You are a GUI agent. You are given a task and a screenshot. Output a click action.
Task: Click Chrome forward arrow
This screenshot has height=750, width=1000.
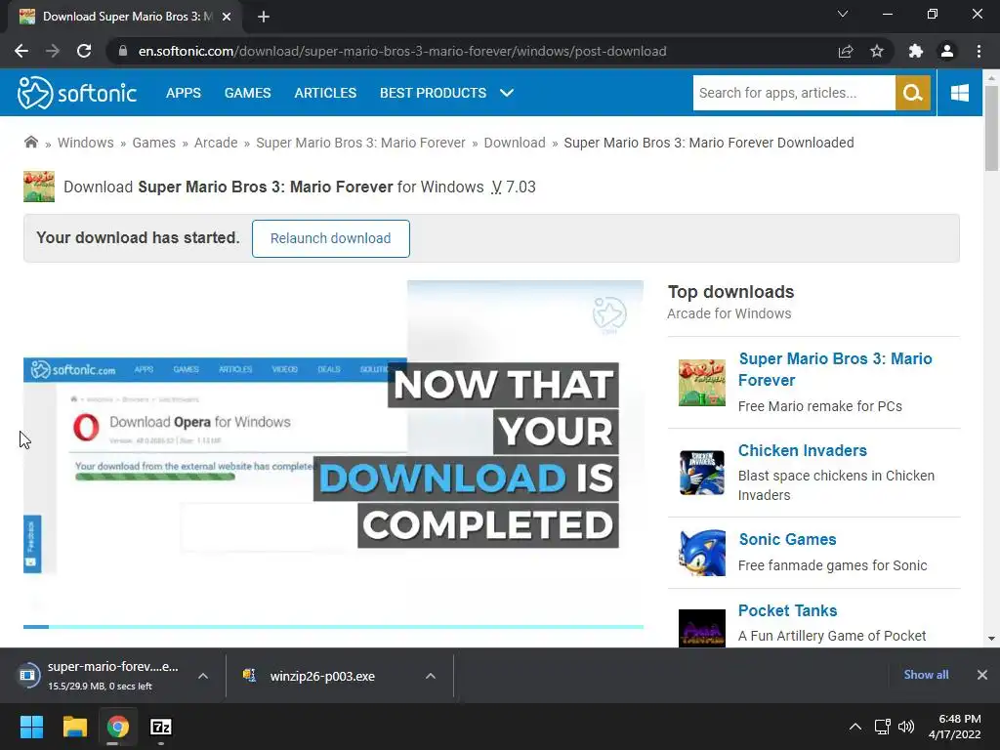click(x=53, y=51)
